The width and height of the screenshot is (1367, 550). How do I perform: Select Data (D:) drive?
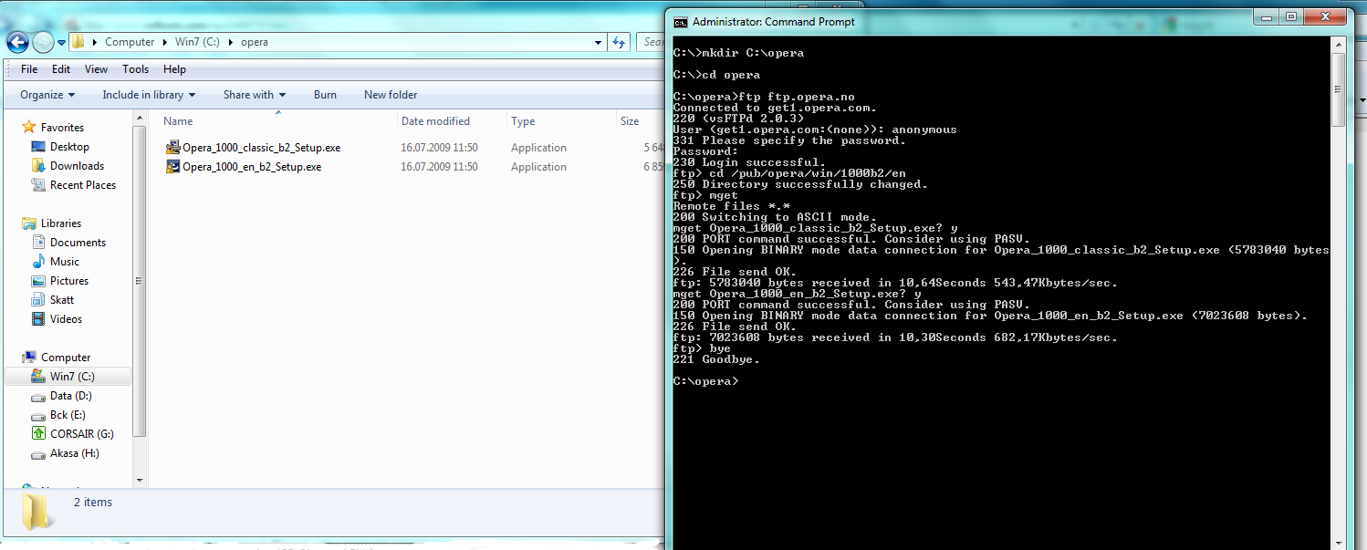pos(71,396)
